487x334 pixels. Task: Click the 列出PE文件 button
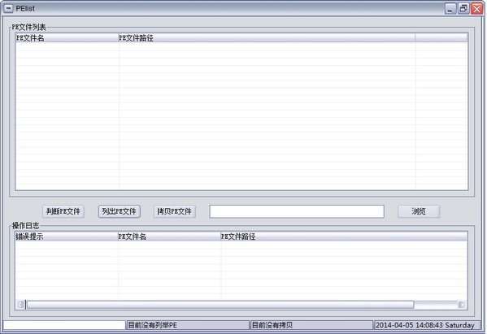[120, 211]
